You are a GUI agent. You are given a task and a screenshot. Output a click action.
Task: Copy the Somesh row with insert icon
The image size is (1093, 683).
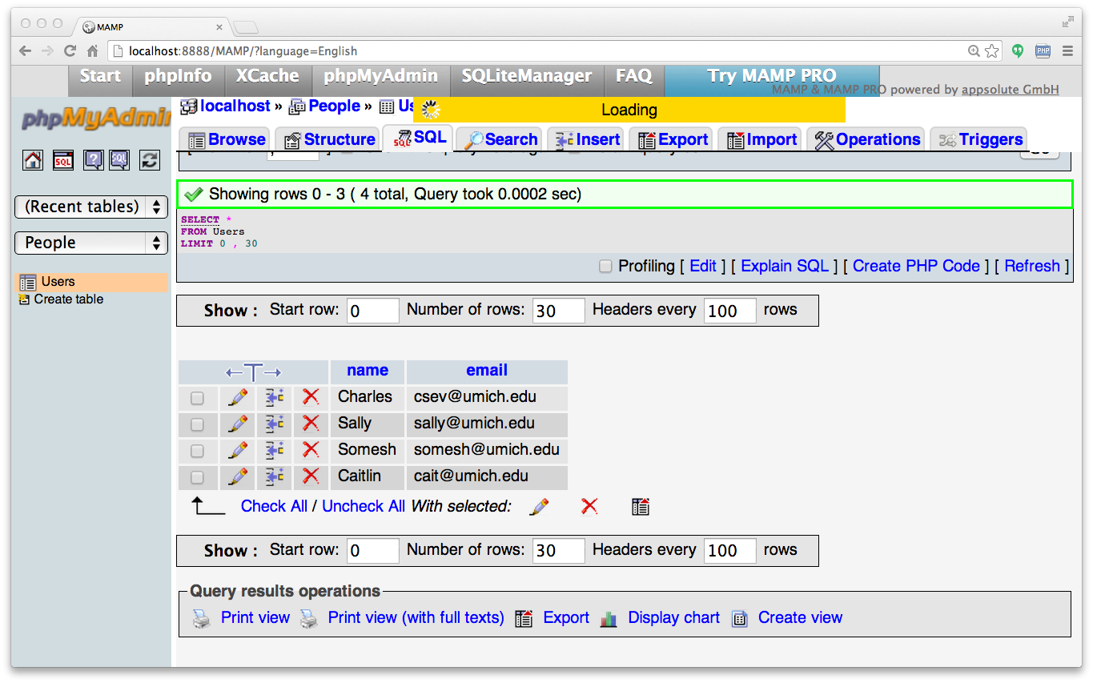(275, 450)
